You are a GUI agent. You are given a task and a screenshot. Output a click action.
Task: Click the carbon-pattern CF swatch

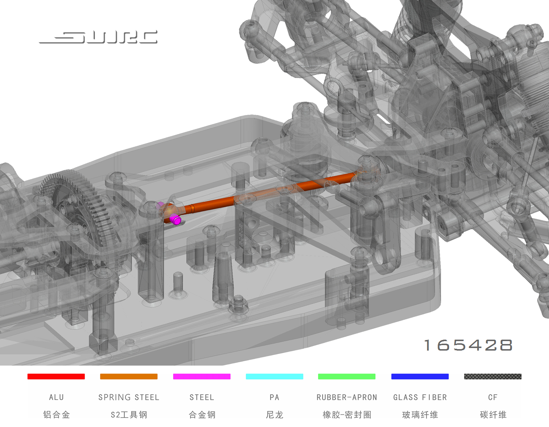[x=493, y=377]
